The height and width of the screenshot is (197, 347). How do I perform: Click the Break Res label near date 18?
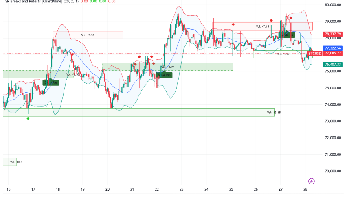point(51,82)
